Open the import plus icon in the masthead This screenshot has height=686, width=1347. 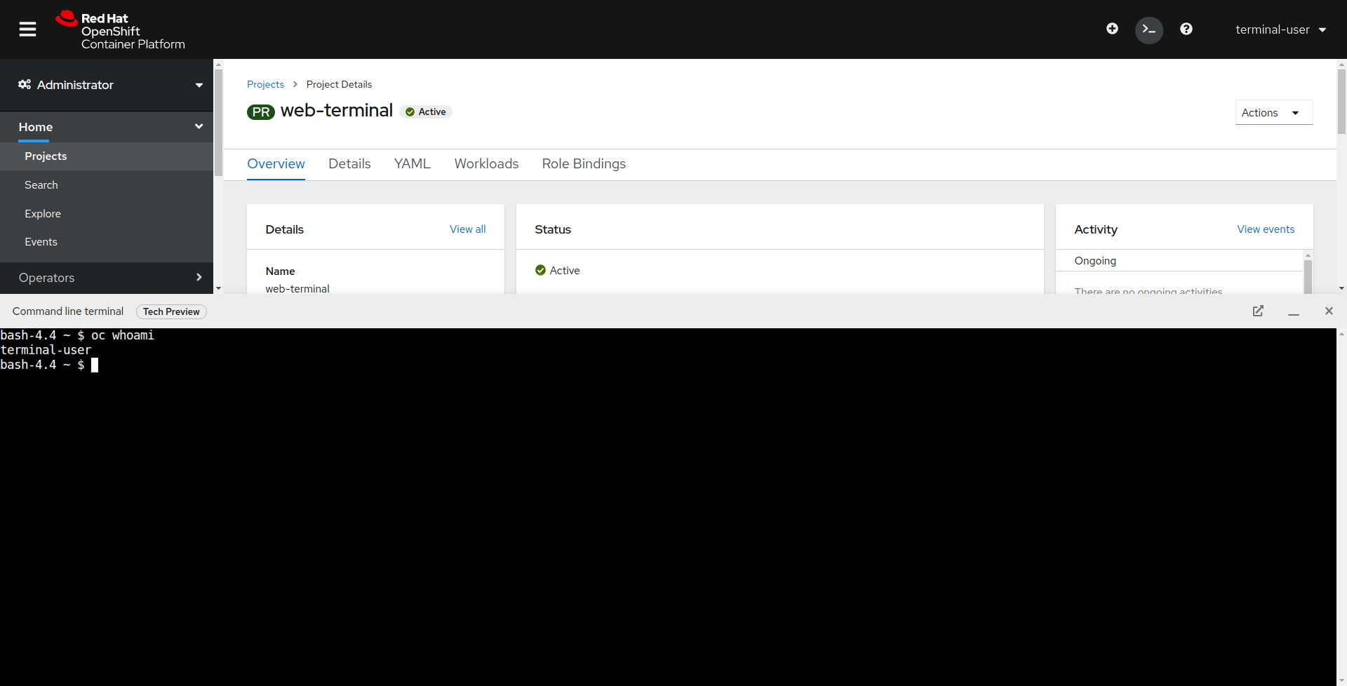click(1112, 29)
